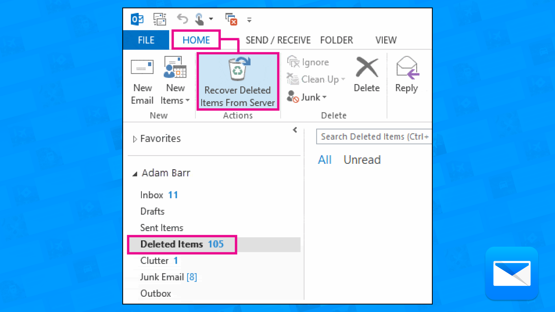
Task: Expand the Favorites section
Action: [135, 139]
